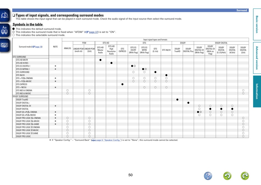The height and width of the screenshot is (185, 261).
Task: Click the "Input signal types and formats" header
Action: pyautogui.click(x=155, y=40)
